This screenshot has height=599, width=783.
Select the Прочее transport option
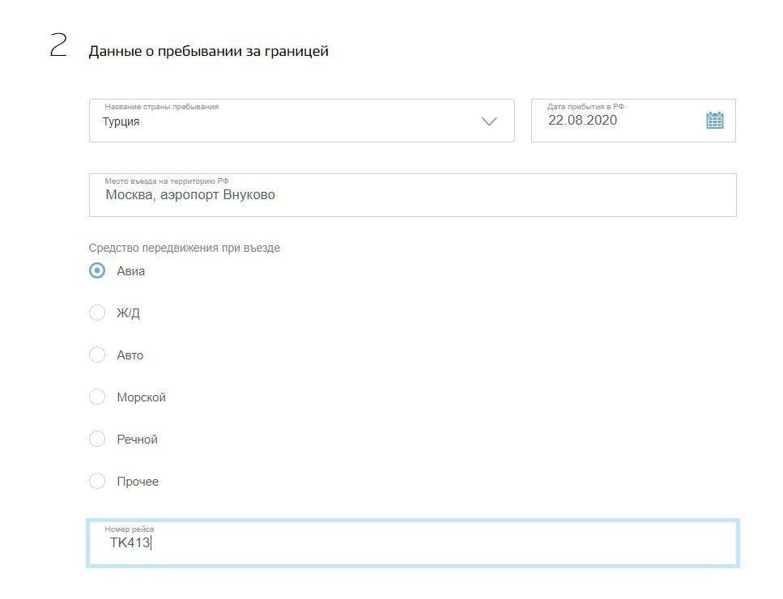point(97,481)
